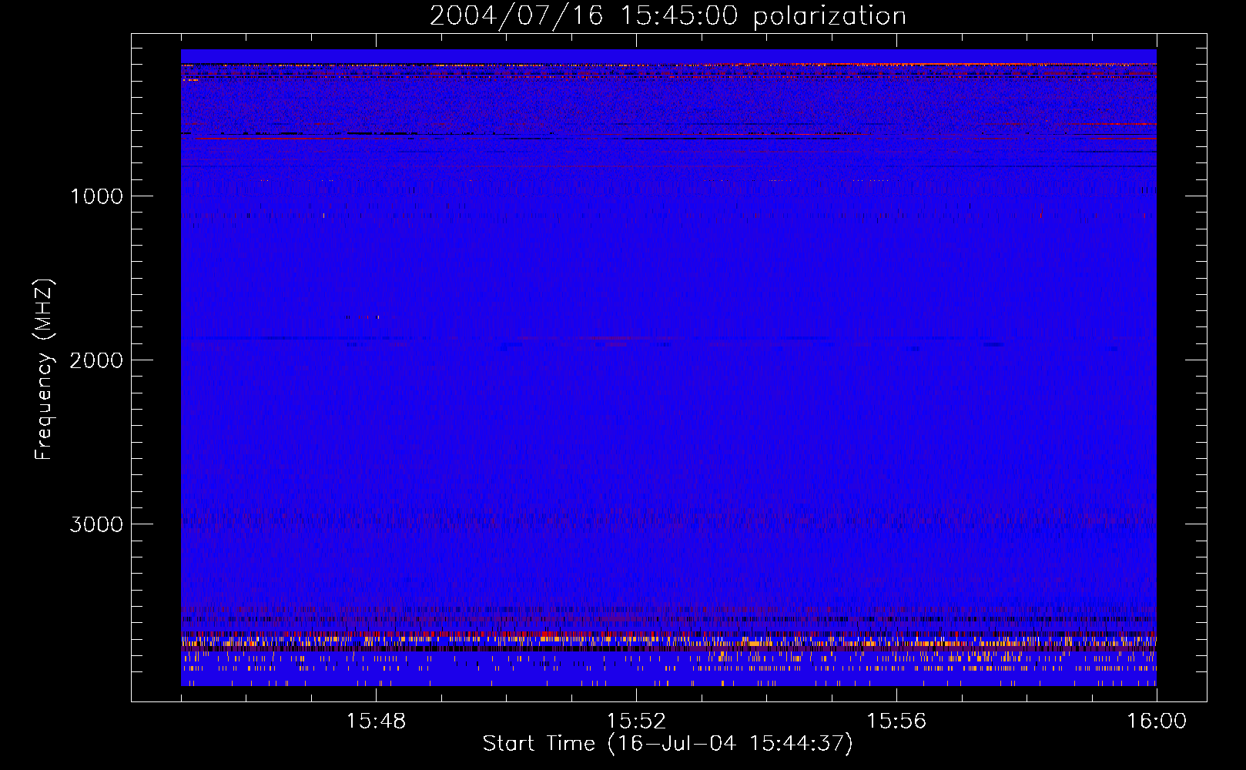The width and height of the screenshot is (1246, 770).
Task: Click the "Start Time (16-Jul-04 15:44:37)" label
Action: (668, 744)
